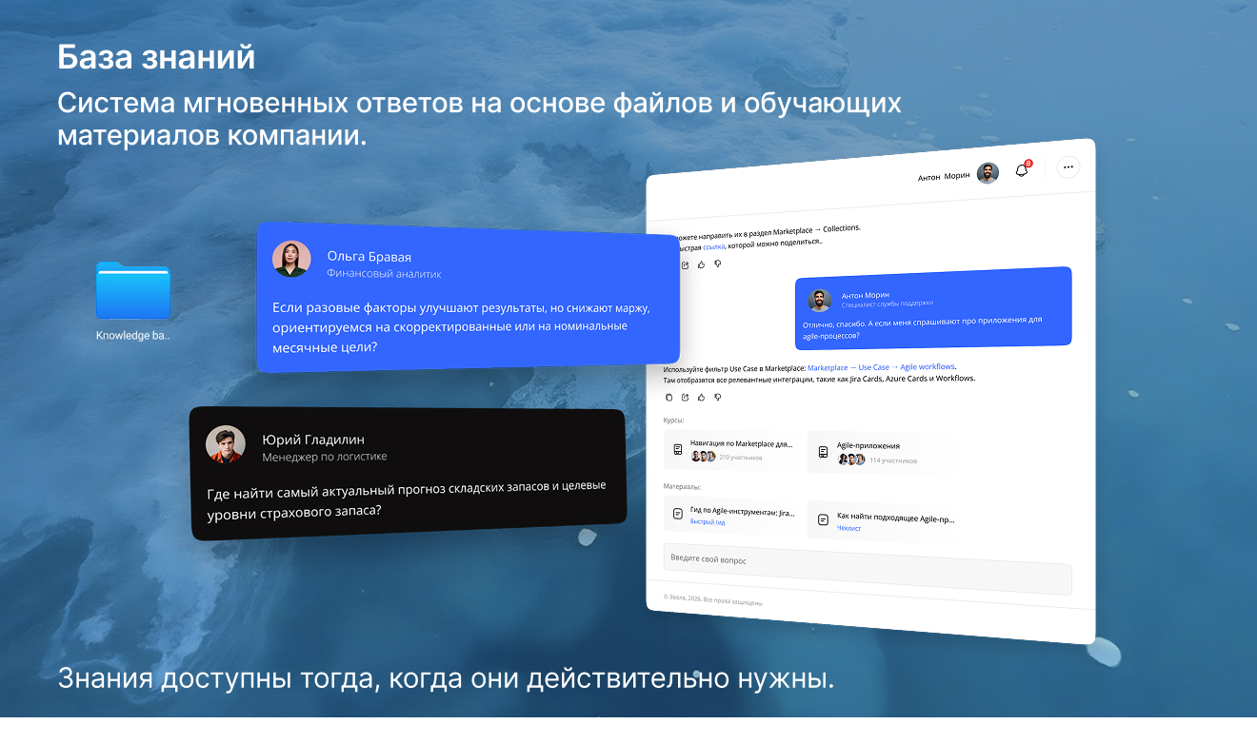Share the reply about Agile workflows filter
Image resolution: width=1257 pixels, height=744 pixels.
[x=685, y=398]
